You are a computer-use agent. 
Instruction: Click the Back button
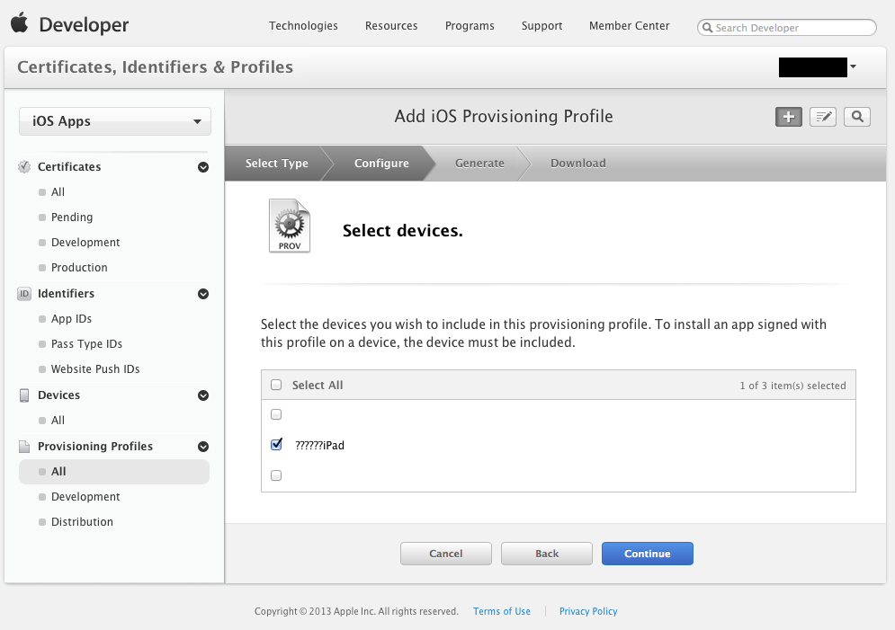tap(547, 554)
